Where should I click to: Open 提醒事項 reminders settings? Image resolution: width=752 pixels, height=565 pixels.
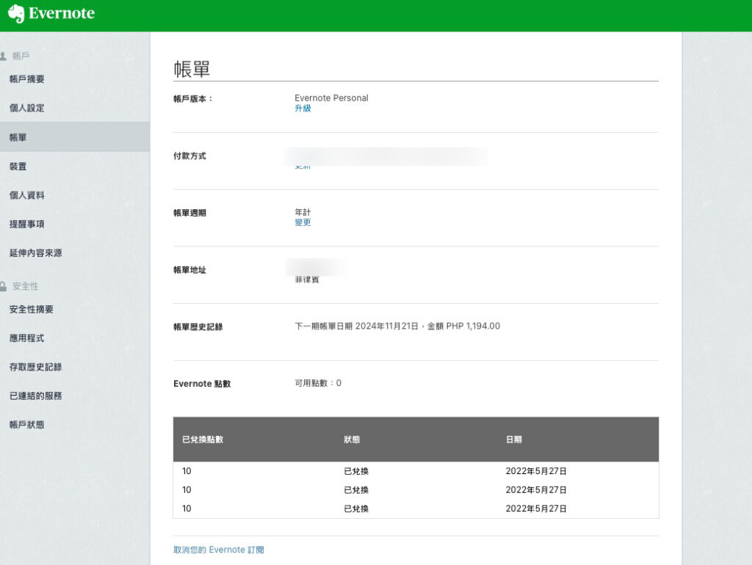coord(25,225)
